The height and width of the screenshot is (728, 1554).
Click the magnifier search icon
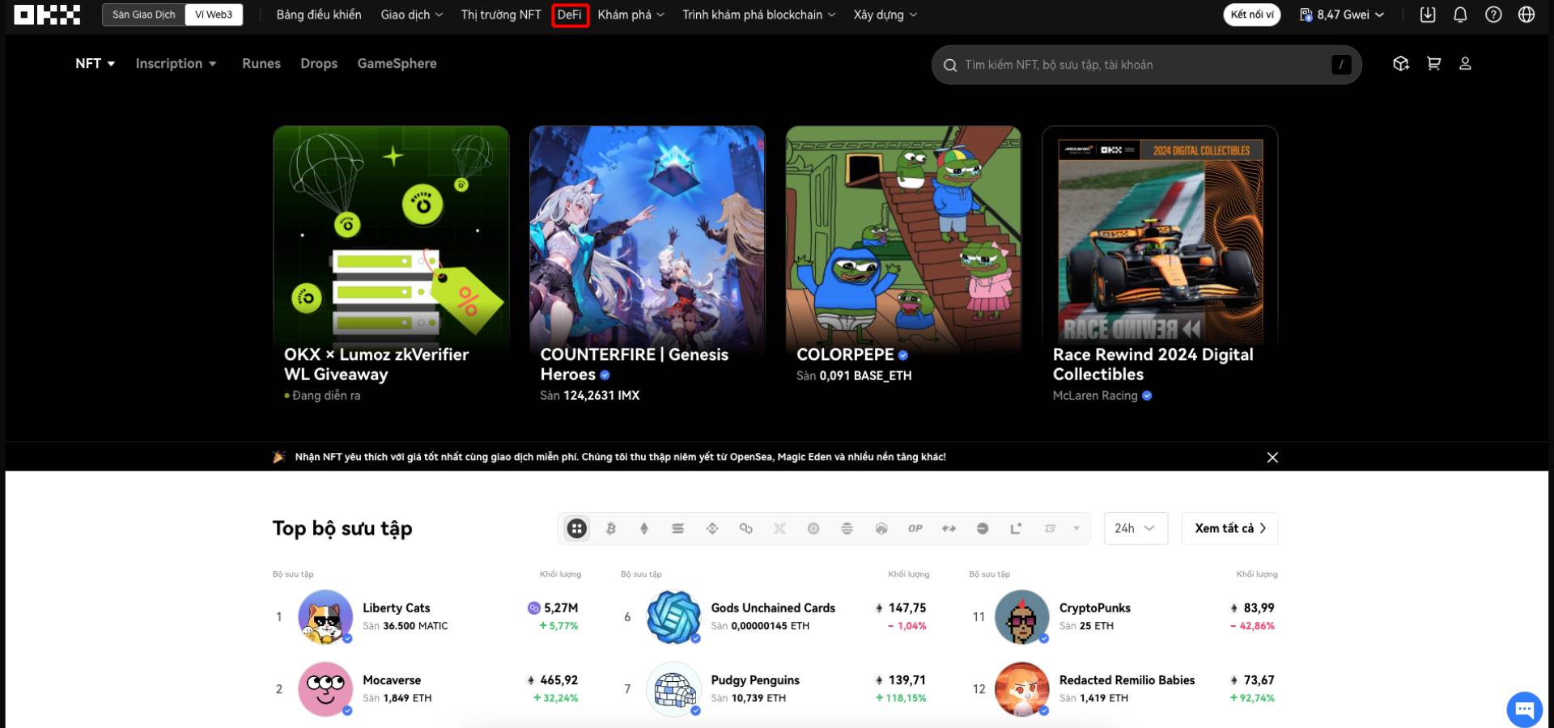click(x=950, y=65)
